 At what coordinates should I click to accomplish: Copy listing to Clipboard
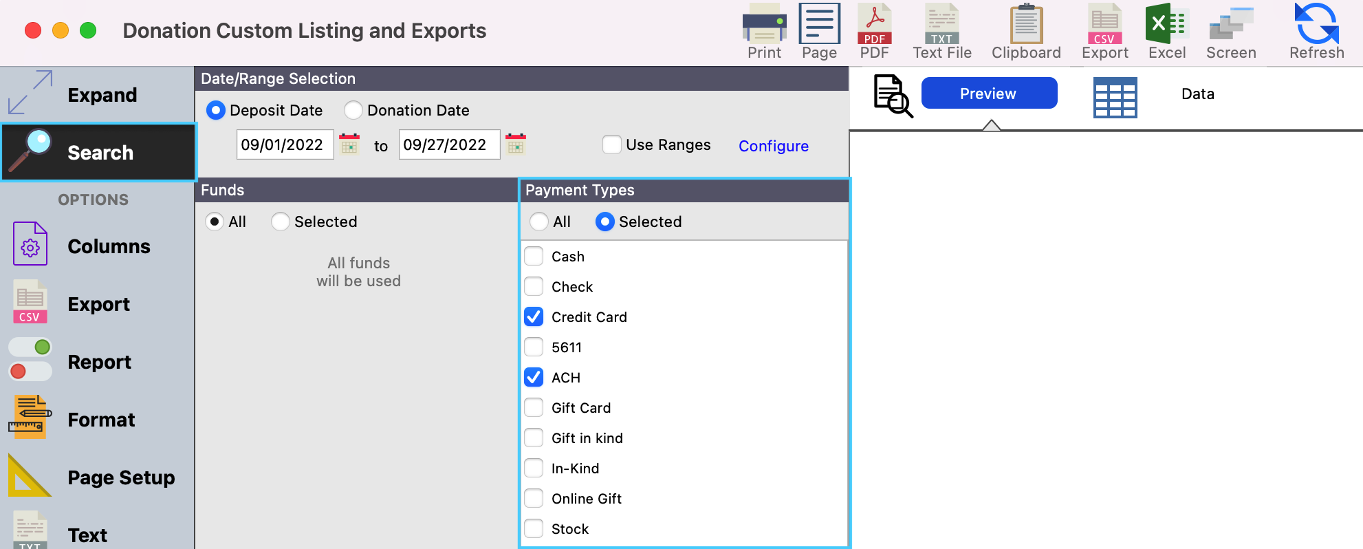(x=1025, y=25)
